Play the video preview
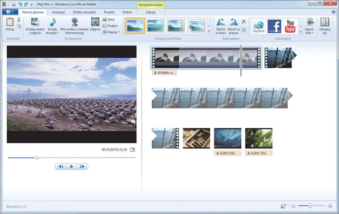Viewport: 339px width, 214px height. (x=71, y=167)
